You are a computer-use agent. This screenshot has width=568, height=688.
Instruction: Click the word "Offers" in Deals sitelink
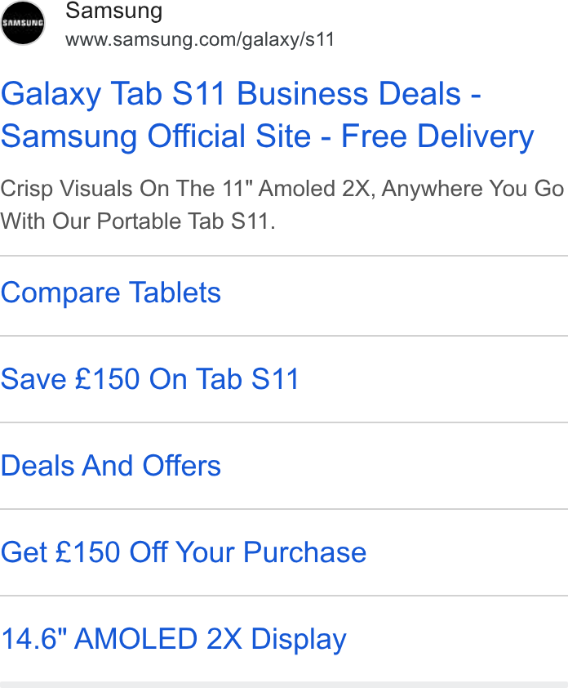pyautogui.click(x=182, y=466)
